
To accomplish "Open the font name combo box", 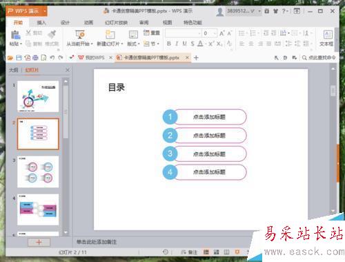I will (184, 33).
